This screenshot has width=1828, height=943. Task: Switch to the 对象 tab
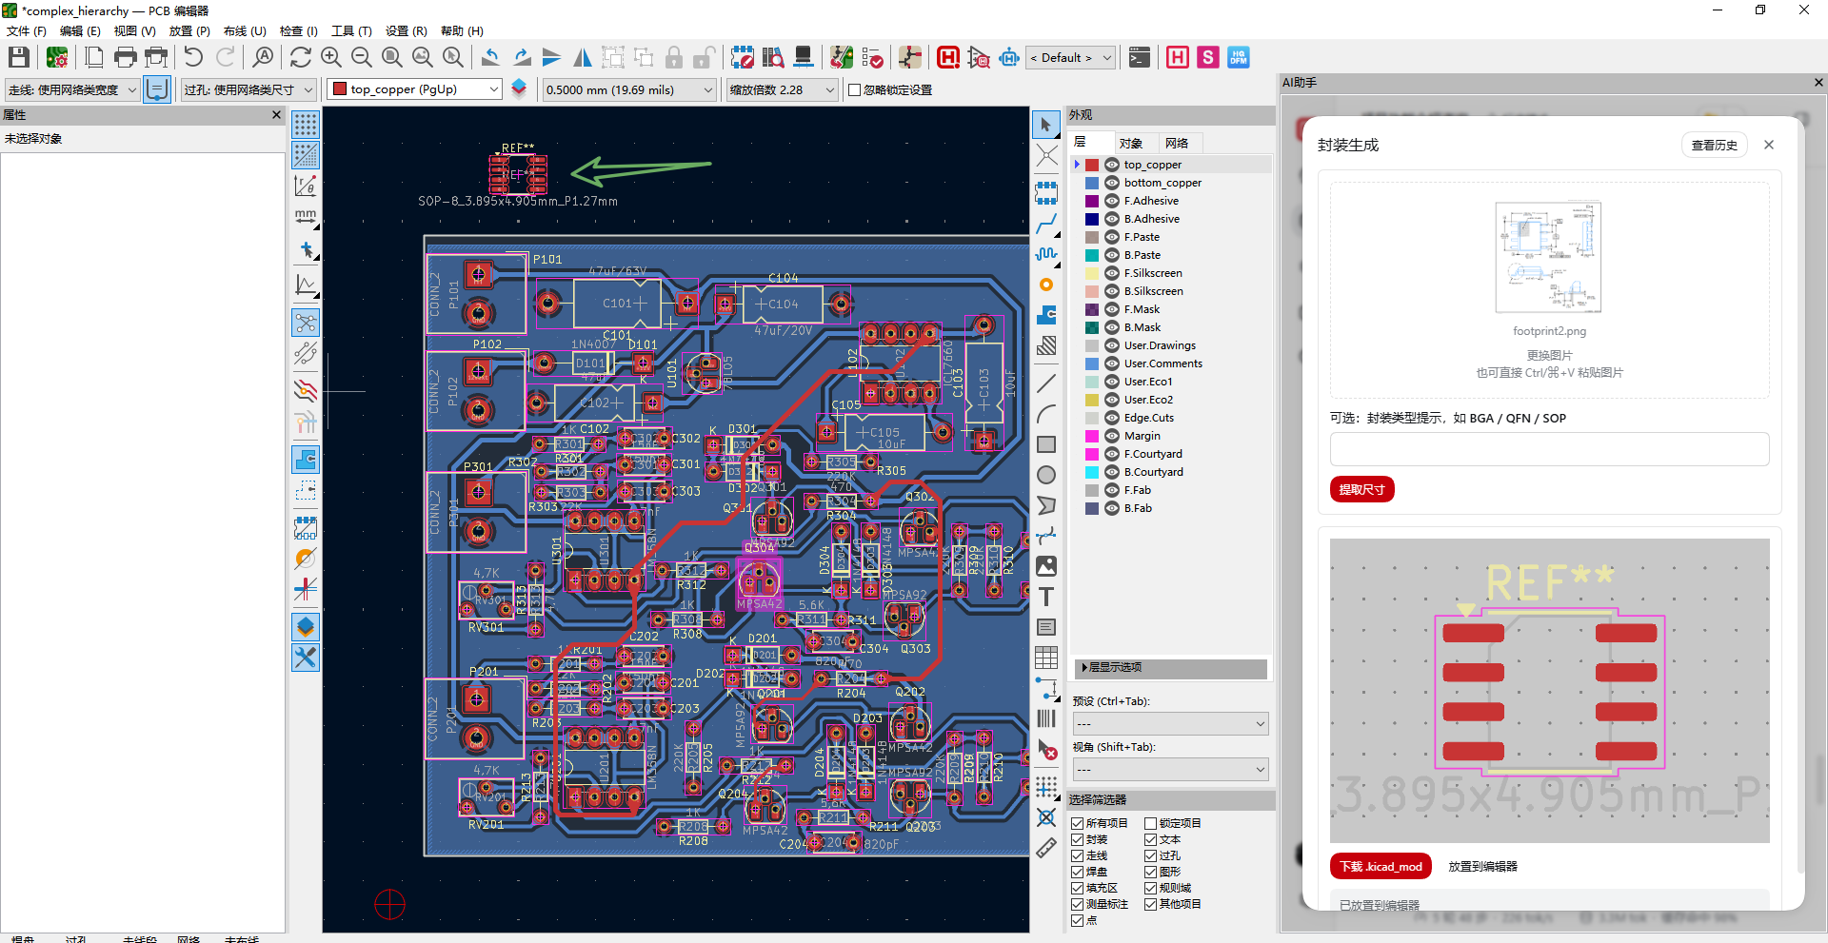1130,143
